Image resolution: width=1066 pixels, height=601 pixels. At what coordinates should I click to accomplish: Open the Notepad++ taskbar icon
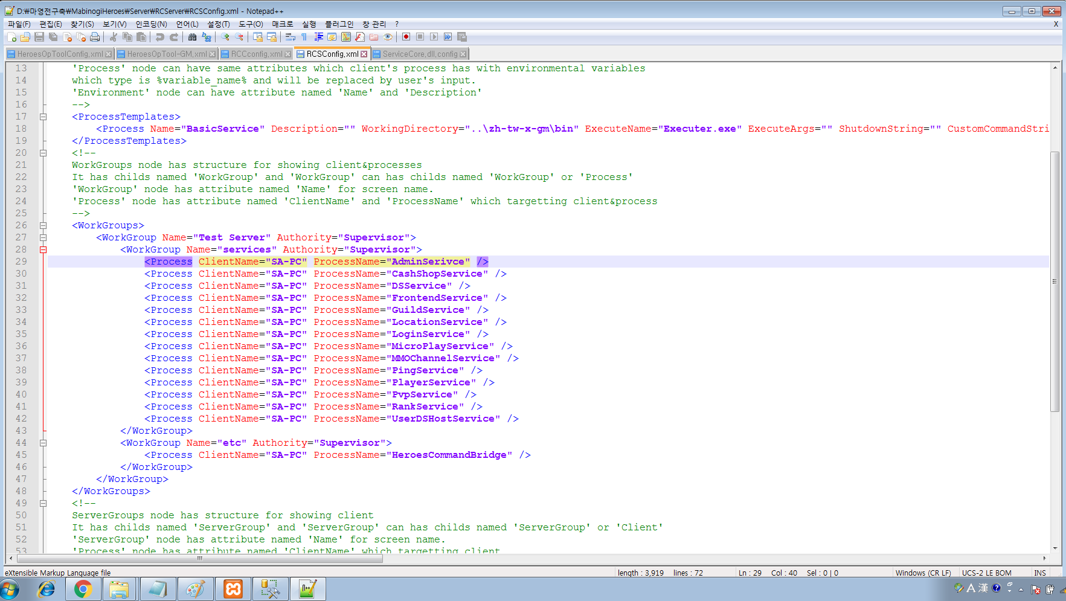pyautogui.click(x=308, y=589)
